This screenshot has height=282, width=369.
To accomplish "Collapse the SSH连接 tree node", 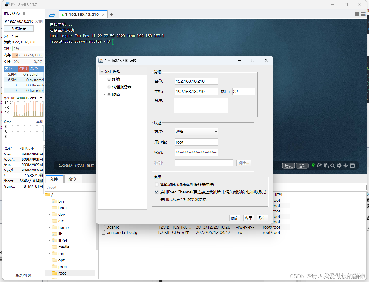I will [x=102, y=71].
